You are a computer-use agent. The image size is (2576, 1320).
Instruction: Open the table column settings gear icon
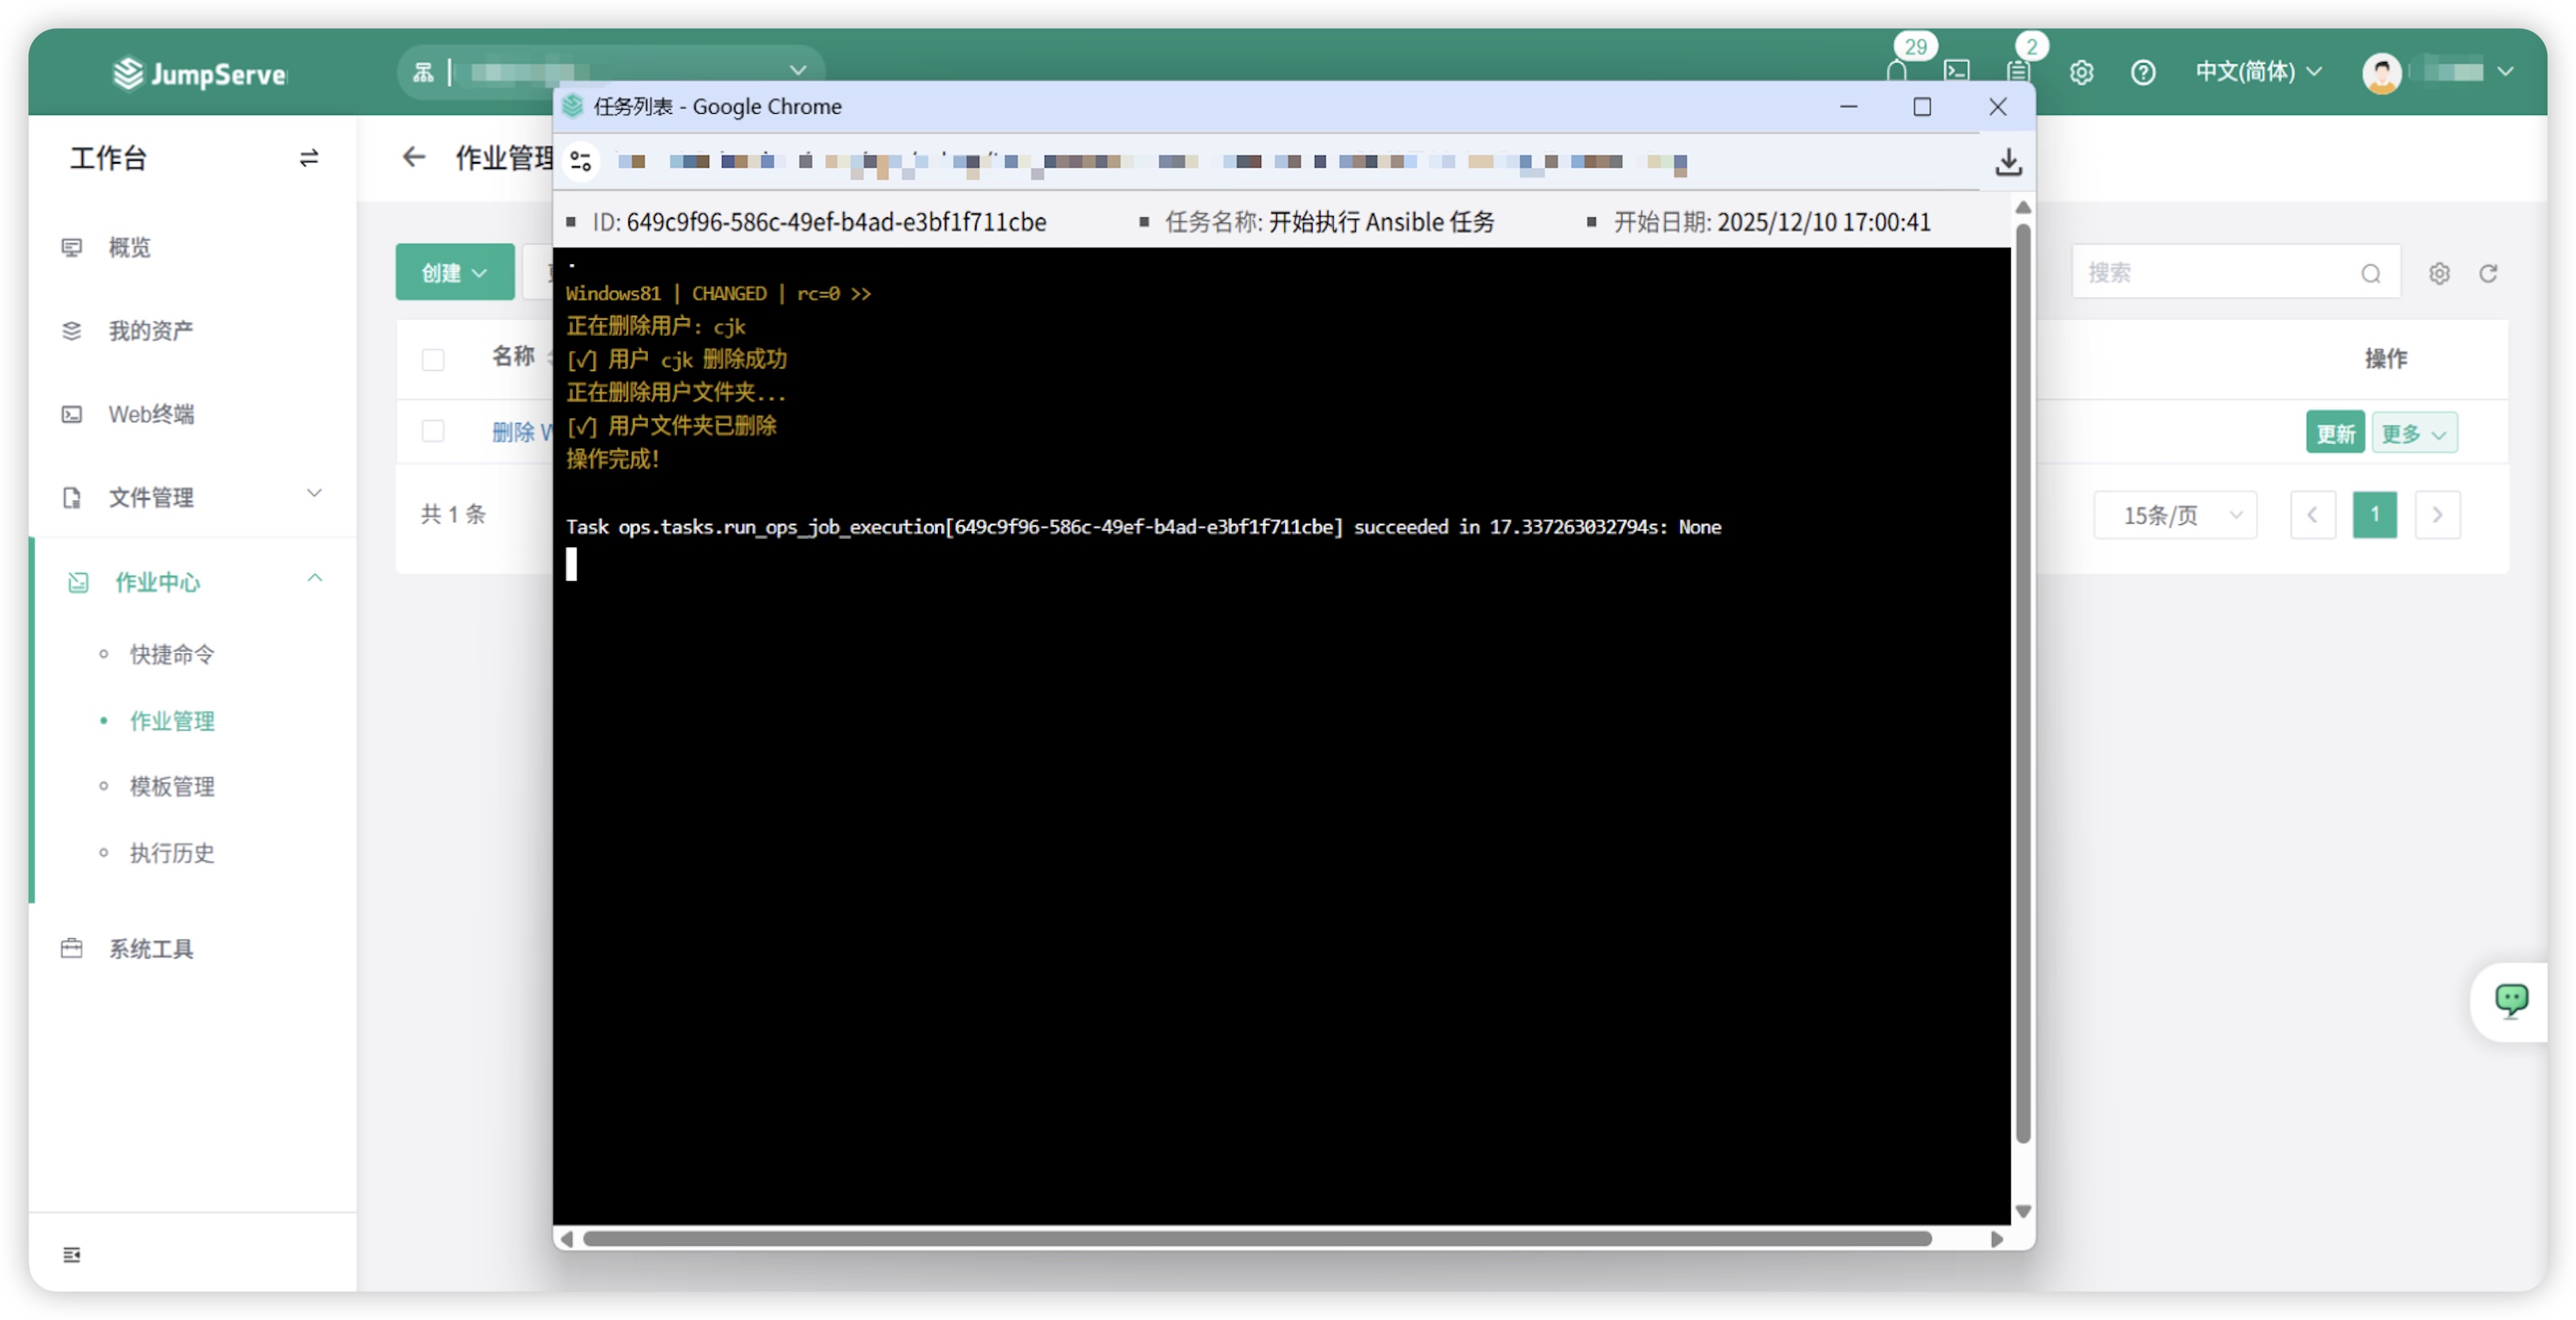[2439, 273]
